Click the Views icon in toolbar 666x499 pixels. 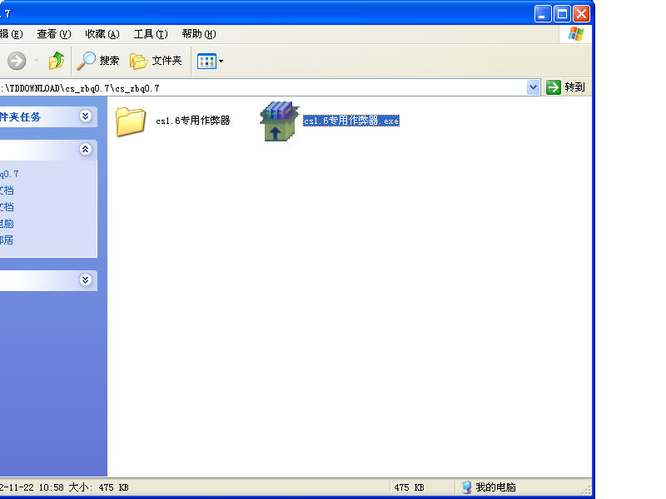coord(206,61)
